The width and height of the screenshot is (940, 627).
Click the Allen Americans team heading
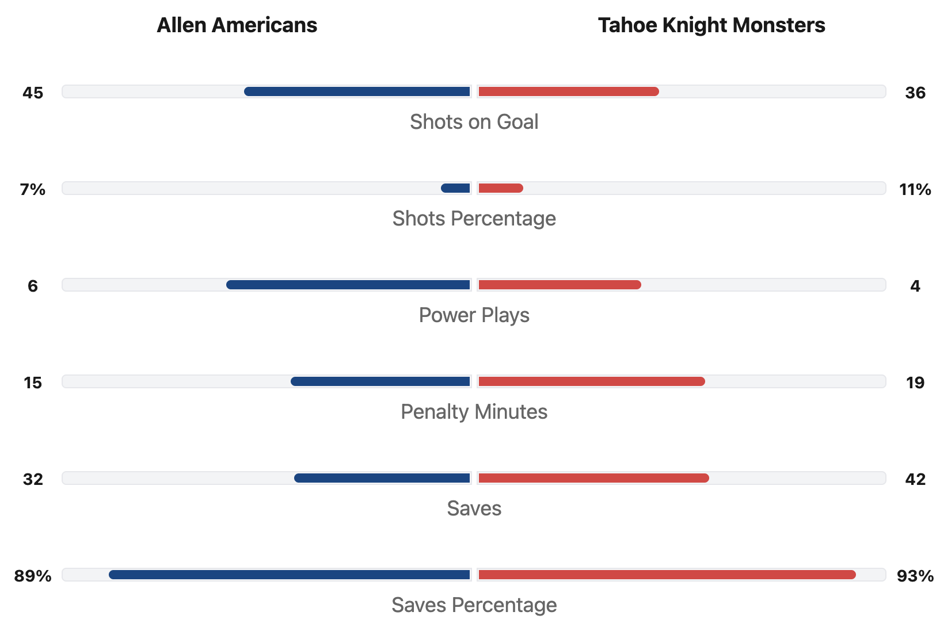coord(237,25)
